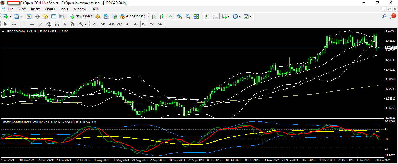Select the Trendline tool
Viewport: 398px width, 164px height.
coord(40,24)
